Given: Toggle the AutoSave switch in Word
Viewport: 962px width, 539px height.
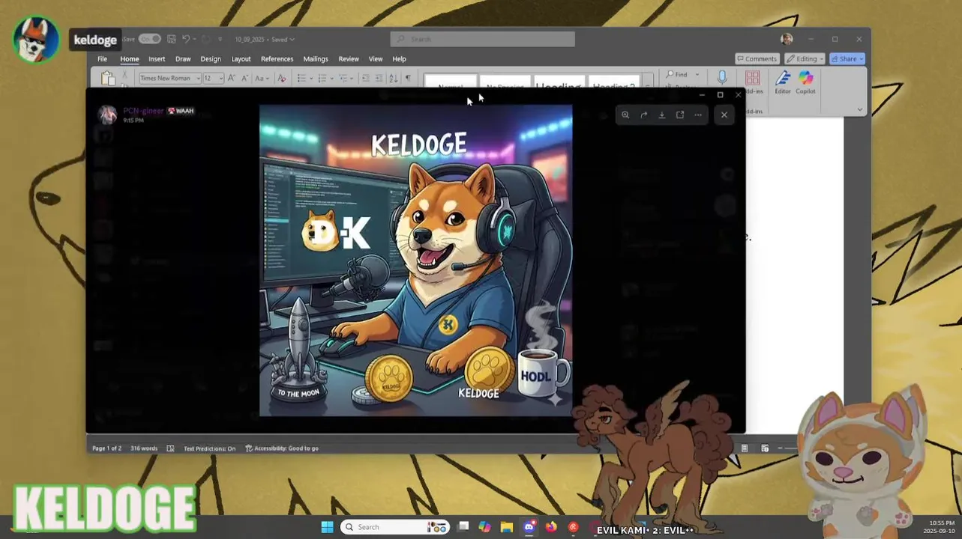Looking at the screenshot, I should tap(149, 39).
